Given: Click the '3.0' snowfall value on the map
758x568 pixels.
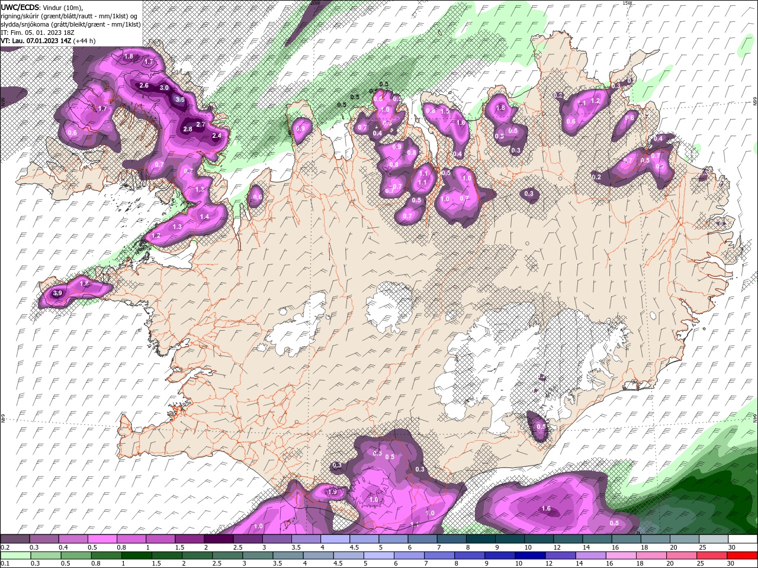Looking at the screenshot, I should (x=165, y=88).
